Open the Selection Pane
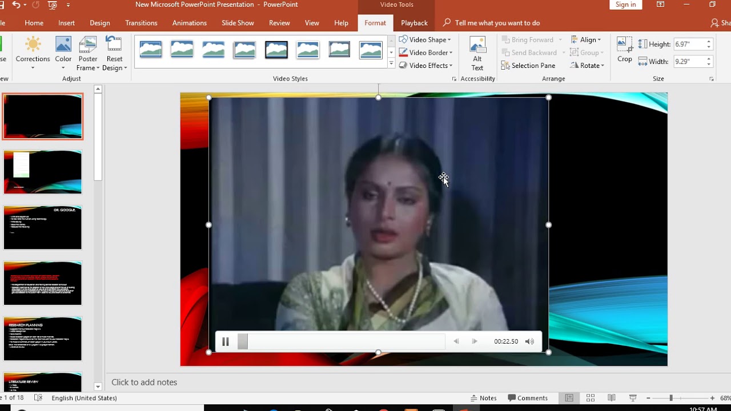Viewport: 731px width, 411px height. [x=528, y=66]
